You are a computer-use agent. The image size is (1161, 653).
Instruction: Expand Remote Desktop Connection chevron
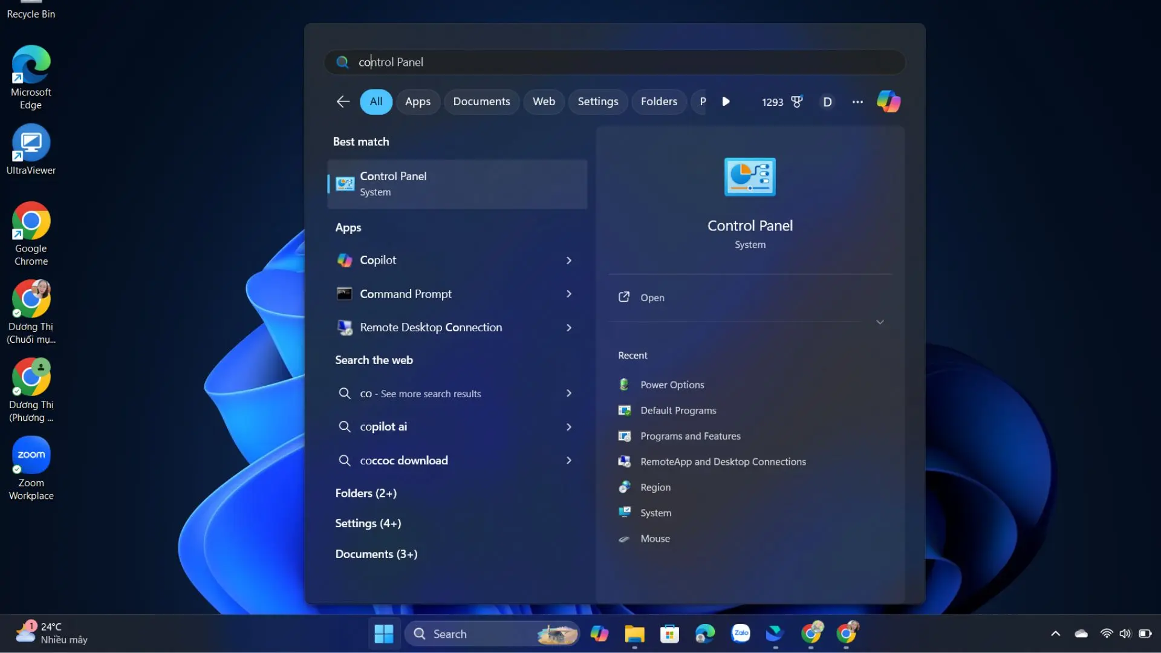coord(568,328)
